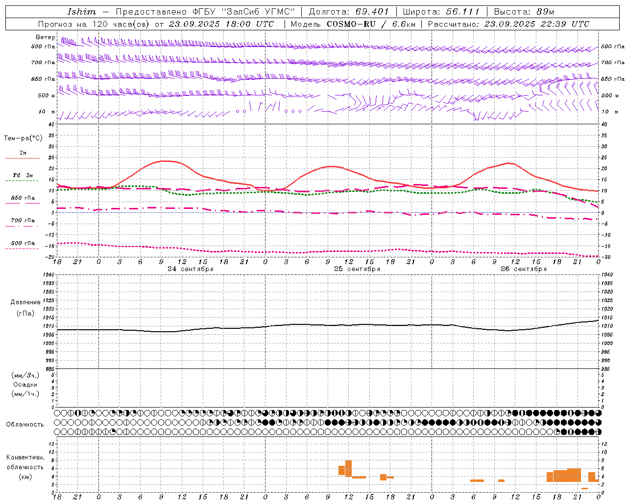Click the latitude value "Широта: 56.111"
The width and height of the screenshot is (627, 501).
point(441,12)
